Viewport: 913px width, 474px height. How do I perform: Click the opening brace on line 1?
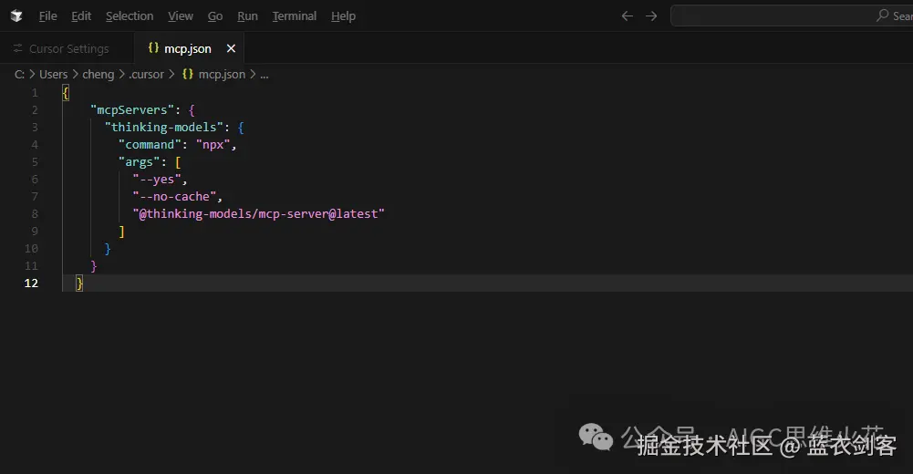tap(66, 93)
